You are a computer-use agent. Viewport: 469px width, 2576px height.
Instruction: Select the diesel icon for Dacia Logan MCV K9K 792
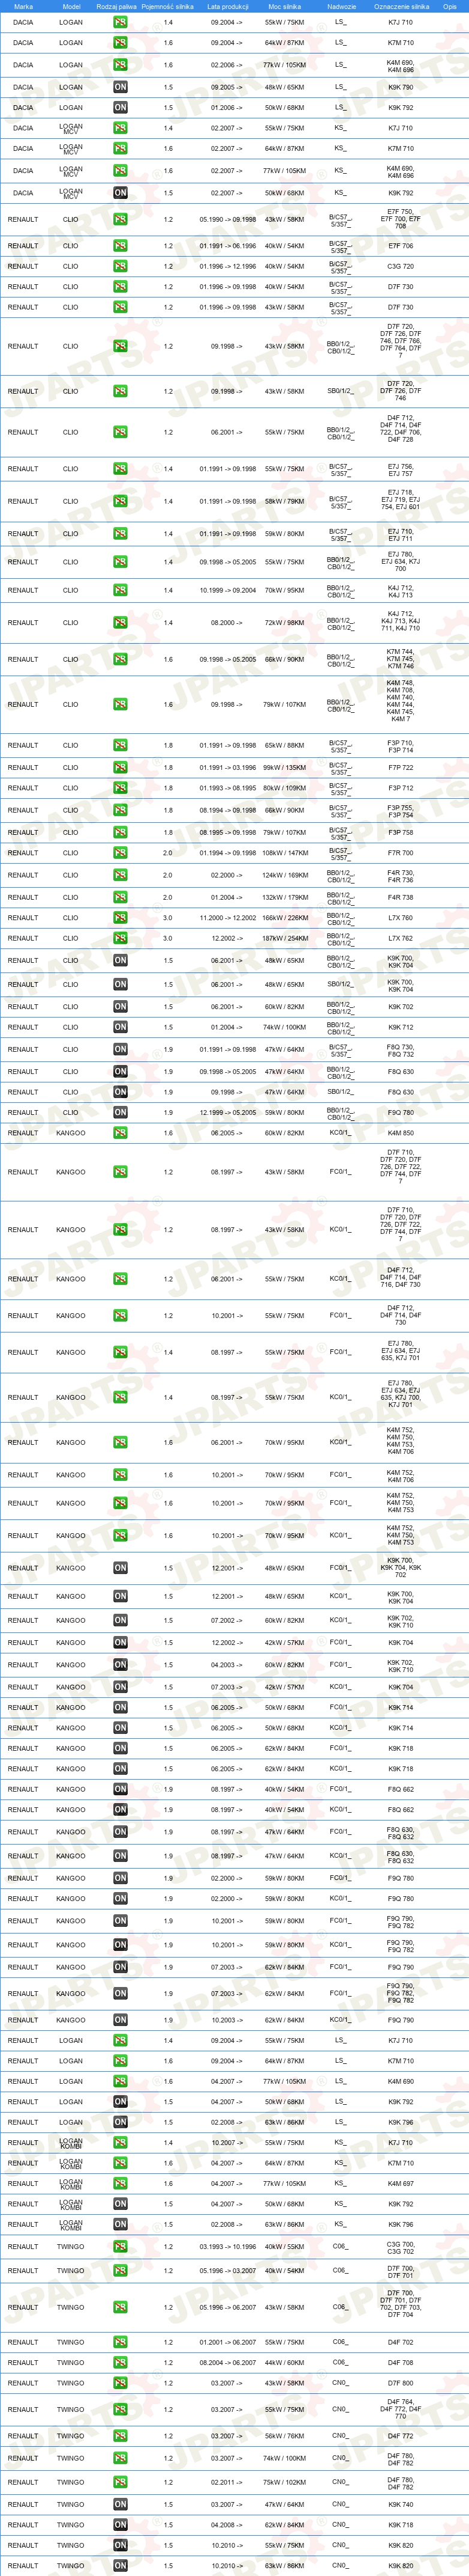pos(120,193)
